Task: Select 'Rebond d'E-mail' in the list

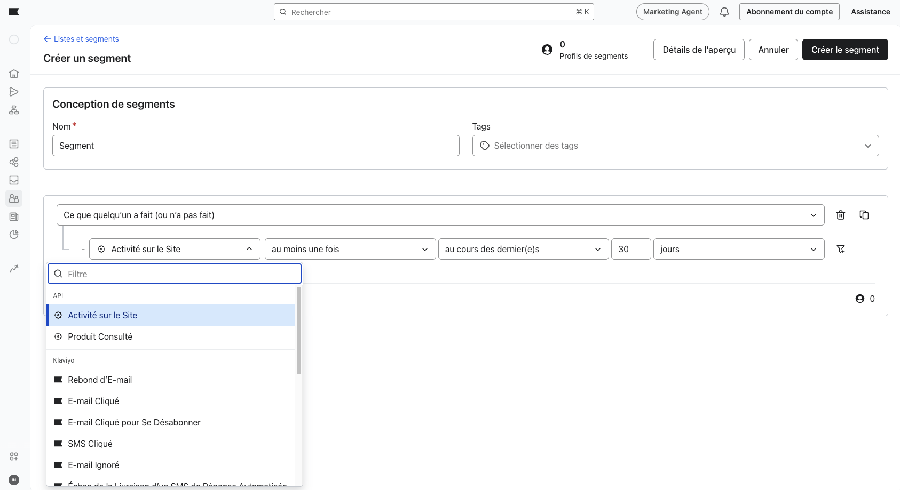Action: tap(100, 380)
